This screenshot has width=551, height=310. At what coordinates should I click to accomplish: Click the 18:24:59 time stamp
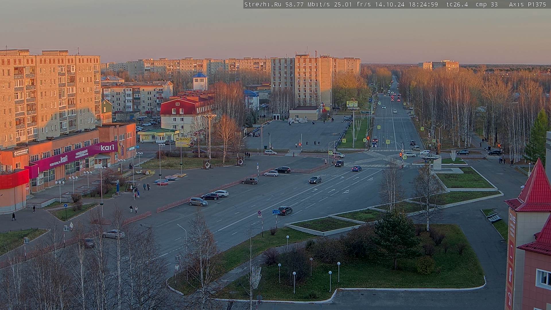[424, 4]
